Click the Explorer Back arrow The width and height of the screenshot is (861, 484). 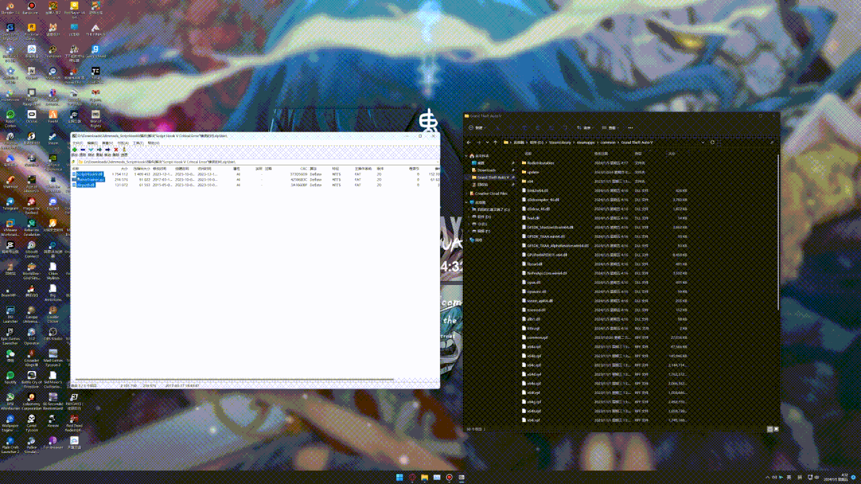[469, 143]
